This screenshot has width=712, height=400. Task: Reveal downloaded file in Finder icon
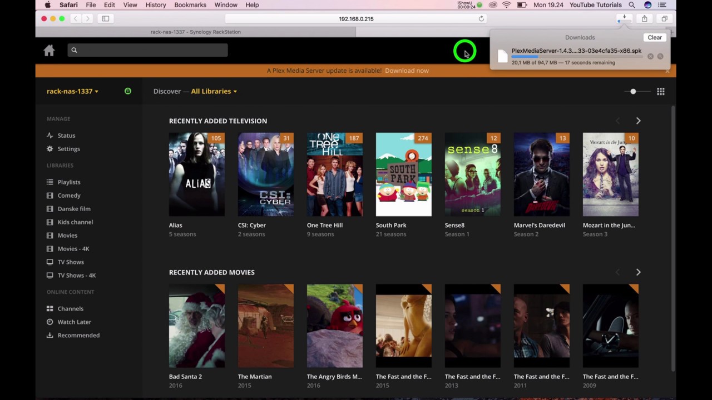660,56
